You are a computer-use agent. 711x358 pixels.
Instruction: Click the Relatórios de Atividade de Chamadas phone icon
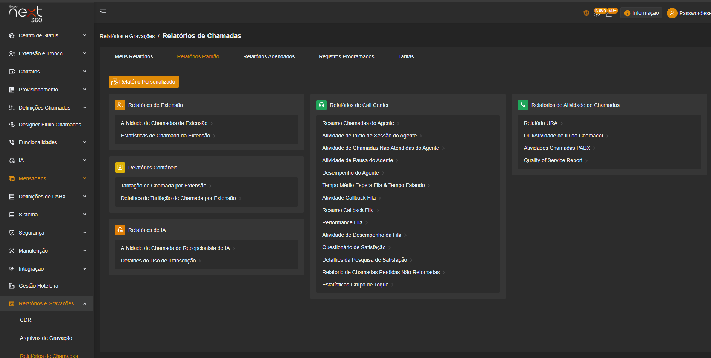523,105
